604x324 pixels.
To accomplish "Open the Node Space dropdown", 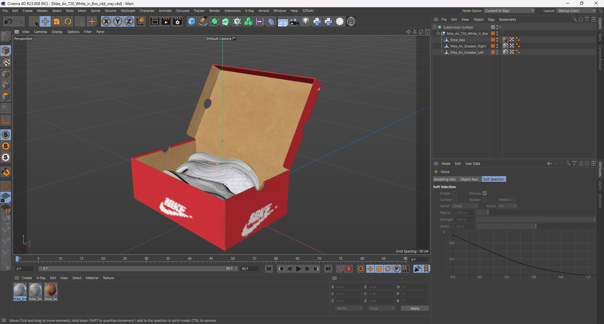I will click(509, 11).
